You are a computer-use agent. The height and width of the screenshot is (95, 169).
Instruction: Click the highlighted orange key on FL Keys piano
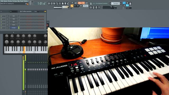pyautogui.click(x=24, y=50)
